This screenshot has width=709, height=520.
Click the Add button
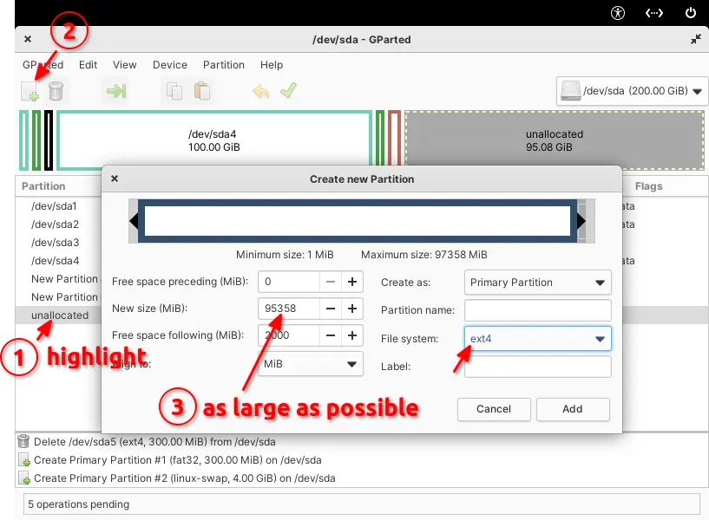(573, 409)
